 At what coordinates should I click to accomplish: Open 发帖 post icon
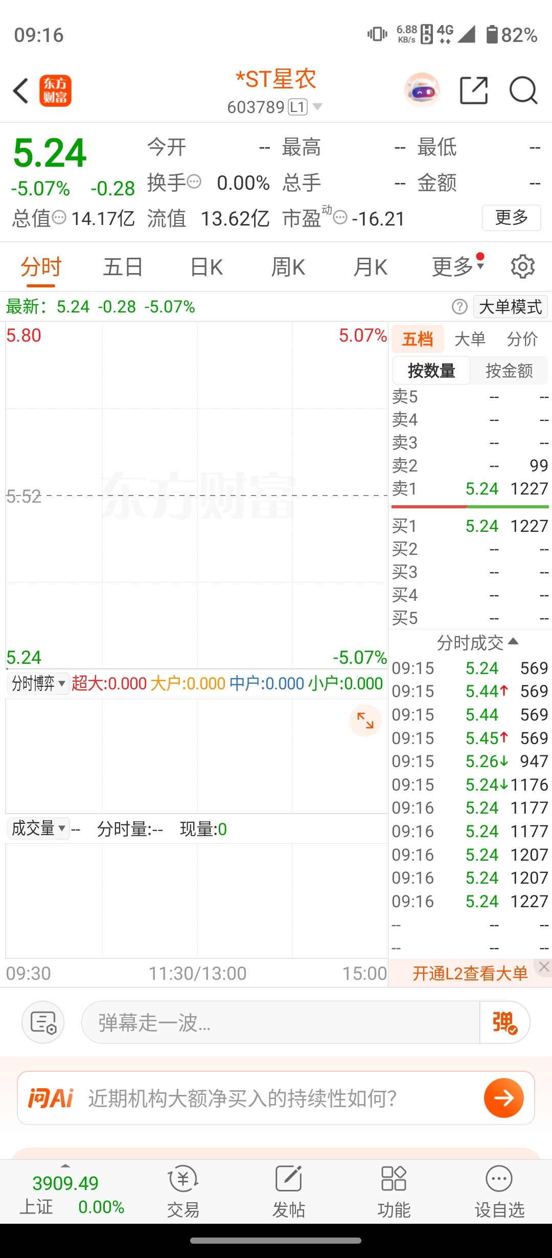289,1193
